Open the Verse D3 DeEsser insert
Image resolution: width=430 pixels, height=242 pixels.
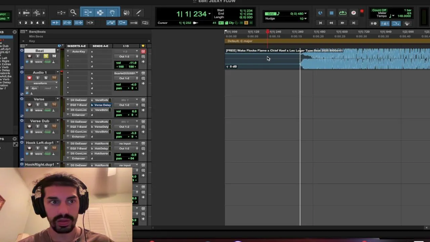pyautogui.click(x=78, y=100)
